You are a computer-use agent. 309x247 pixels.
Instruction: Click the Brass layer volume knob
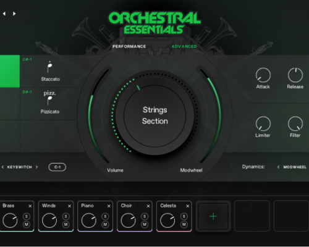pos(10,220)
